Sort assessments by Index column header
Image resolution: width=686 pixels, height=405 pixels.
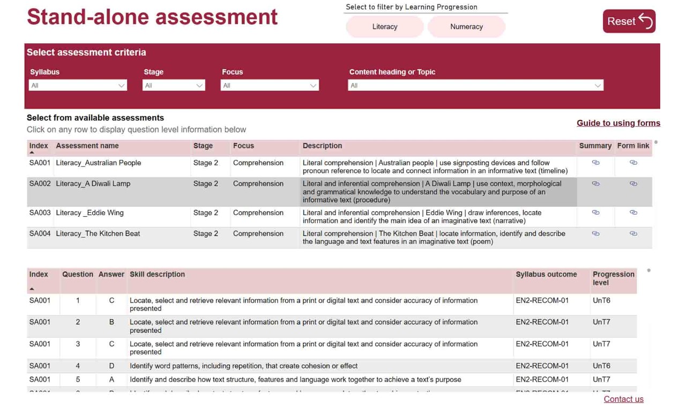pos(39,146)
